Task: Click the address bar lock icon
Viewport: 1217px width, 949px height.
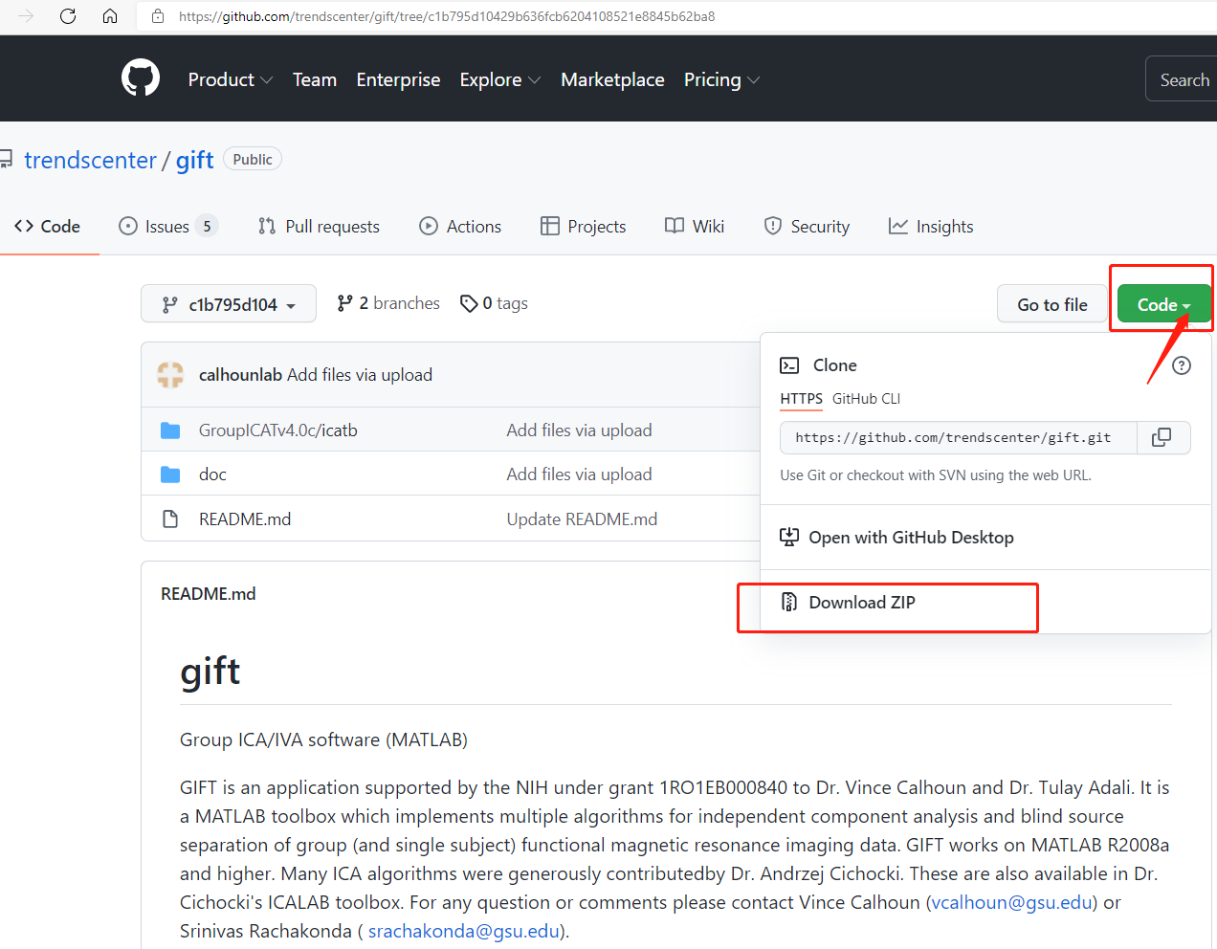Action: point(159,16)
